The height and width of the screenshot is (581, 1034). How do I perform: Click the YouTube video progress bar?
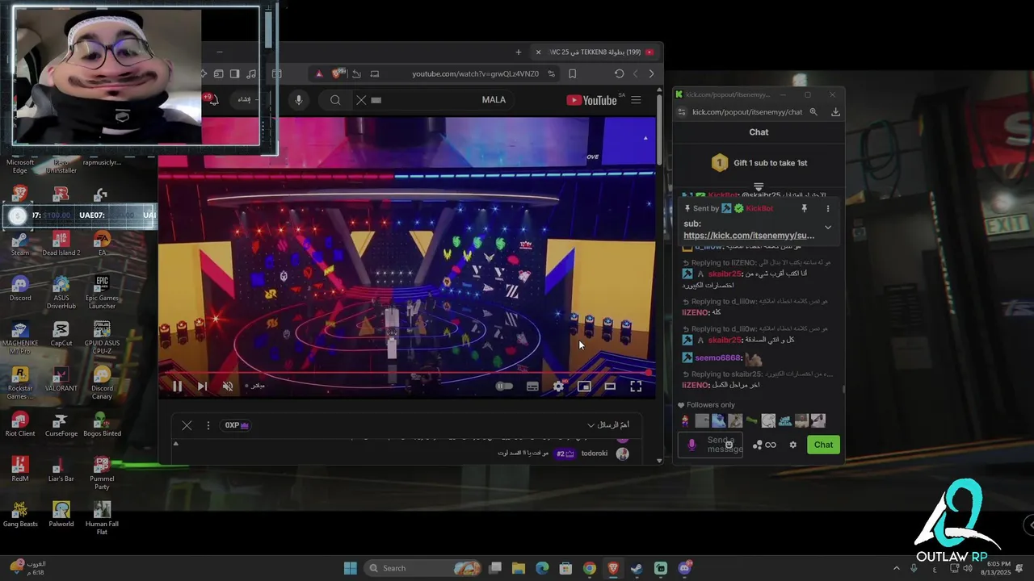pos(406,373)
